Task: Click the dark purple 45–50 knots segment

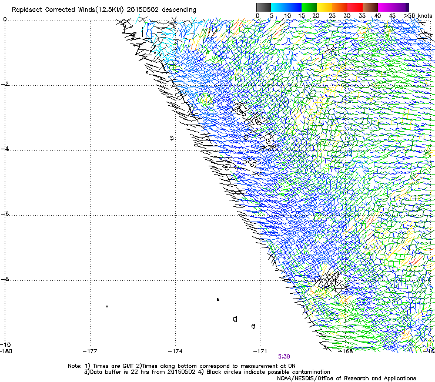Action: 401,7
